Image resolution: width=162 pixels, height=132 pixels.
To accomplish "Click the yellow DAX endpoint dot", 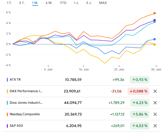I will [154, 45].
